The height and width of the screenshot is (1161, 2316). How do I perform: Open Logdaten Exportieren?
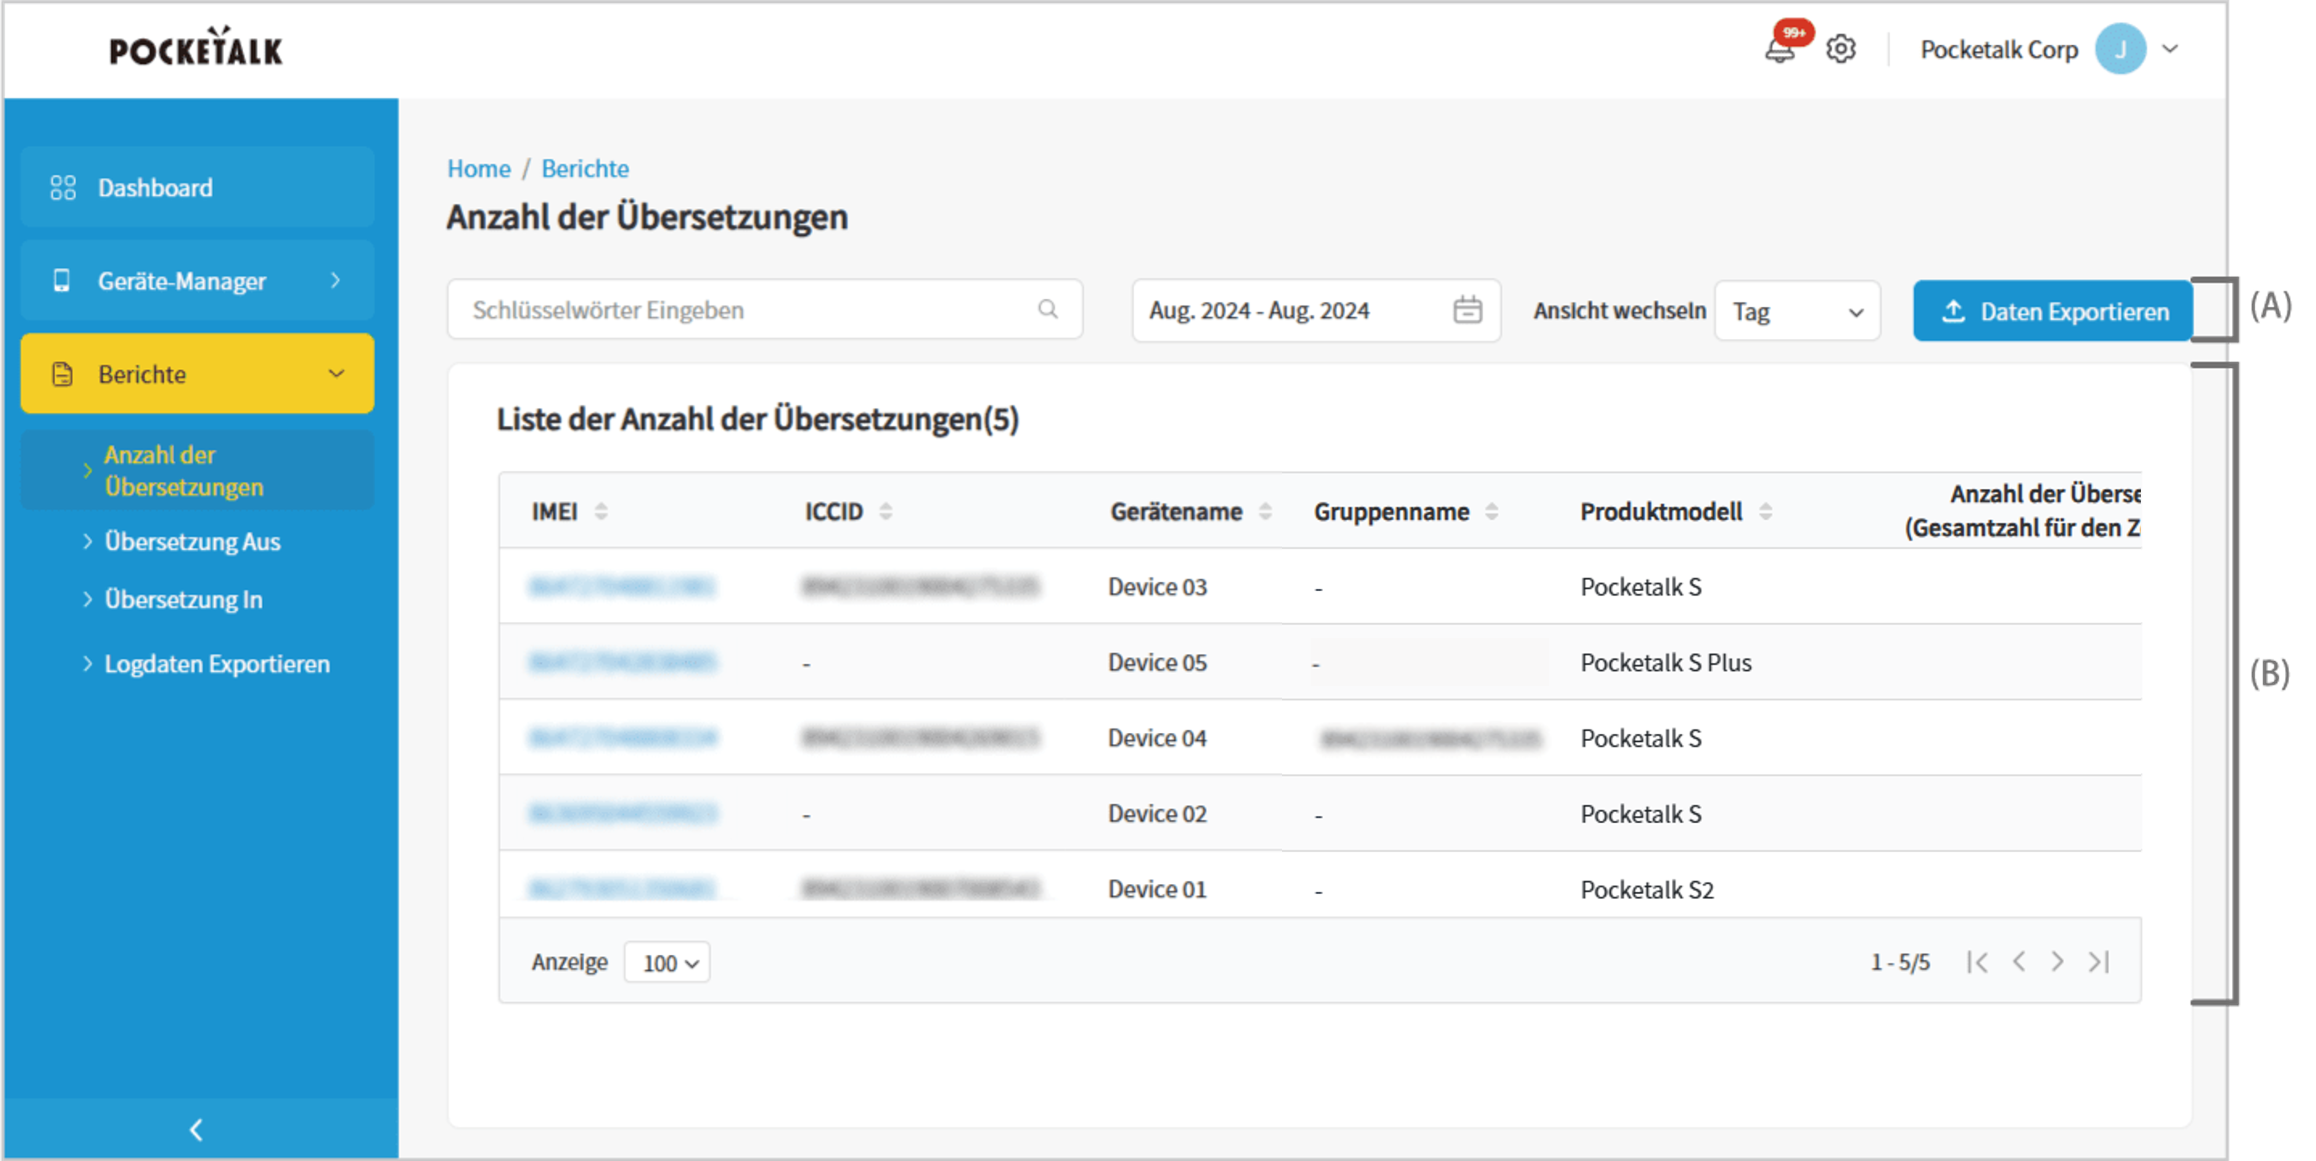tap(217, 664)
